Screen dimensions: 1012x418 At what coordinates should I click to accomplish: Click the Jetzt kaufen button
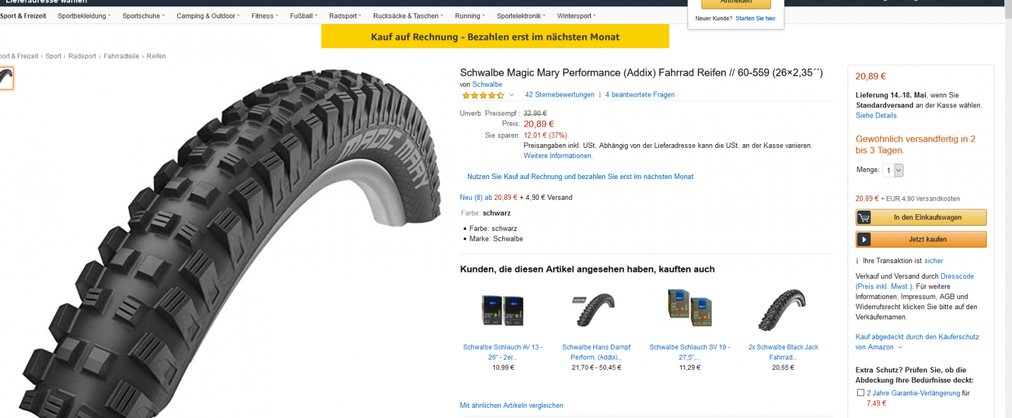(x=927, y=240)
